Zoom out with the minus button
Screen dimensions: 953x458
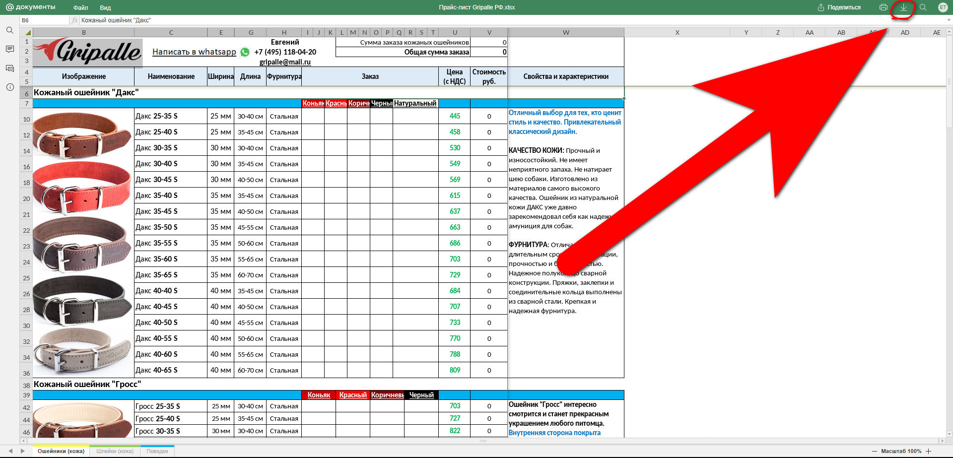pos(875,451)
